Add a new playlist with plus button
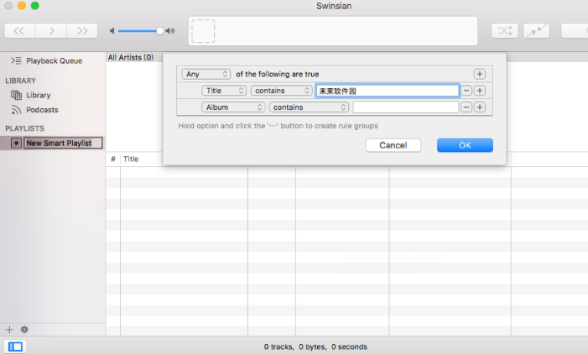 tap(9, 330)
